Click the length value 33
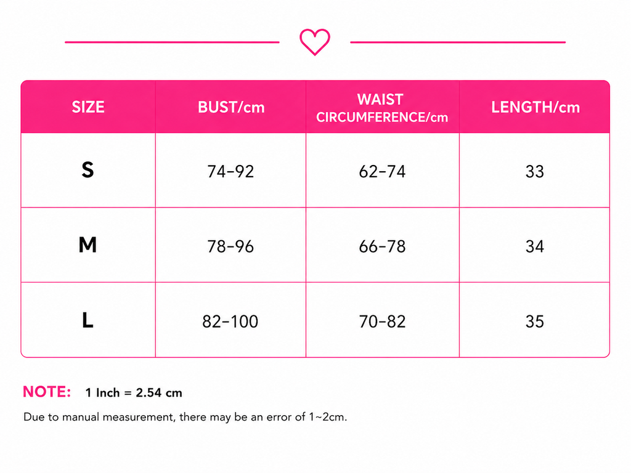This screenshot has width=631, height=473. (x=534, y=171)
